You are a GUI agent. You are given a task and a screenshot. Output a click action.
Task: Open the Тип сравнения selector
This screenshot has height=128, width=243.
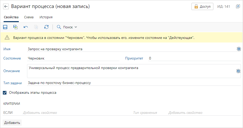coord(145,113)
